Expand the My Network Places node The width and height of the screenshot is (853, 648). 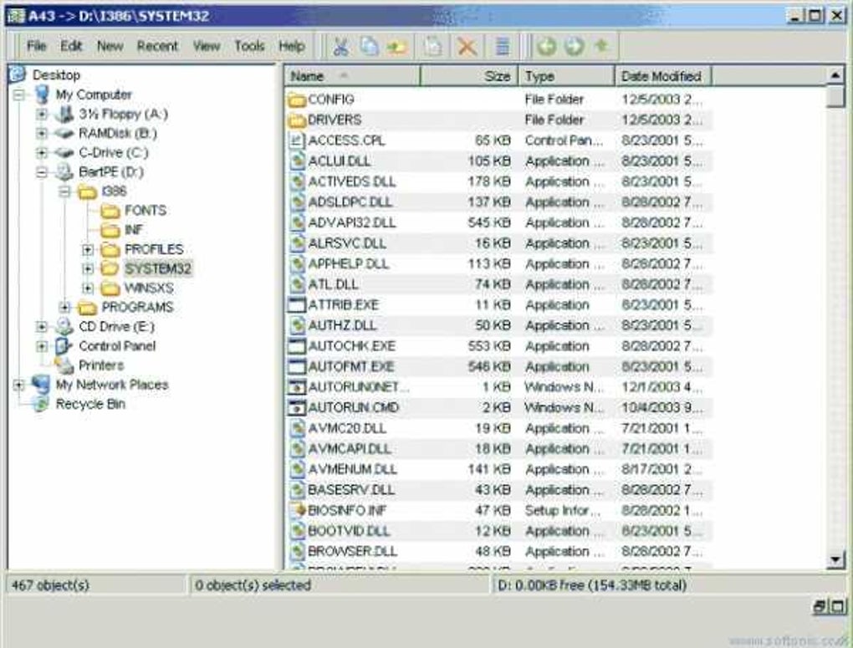coord(19,385)
